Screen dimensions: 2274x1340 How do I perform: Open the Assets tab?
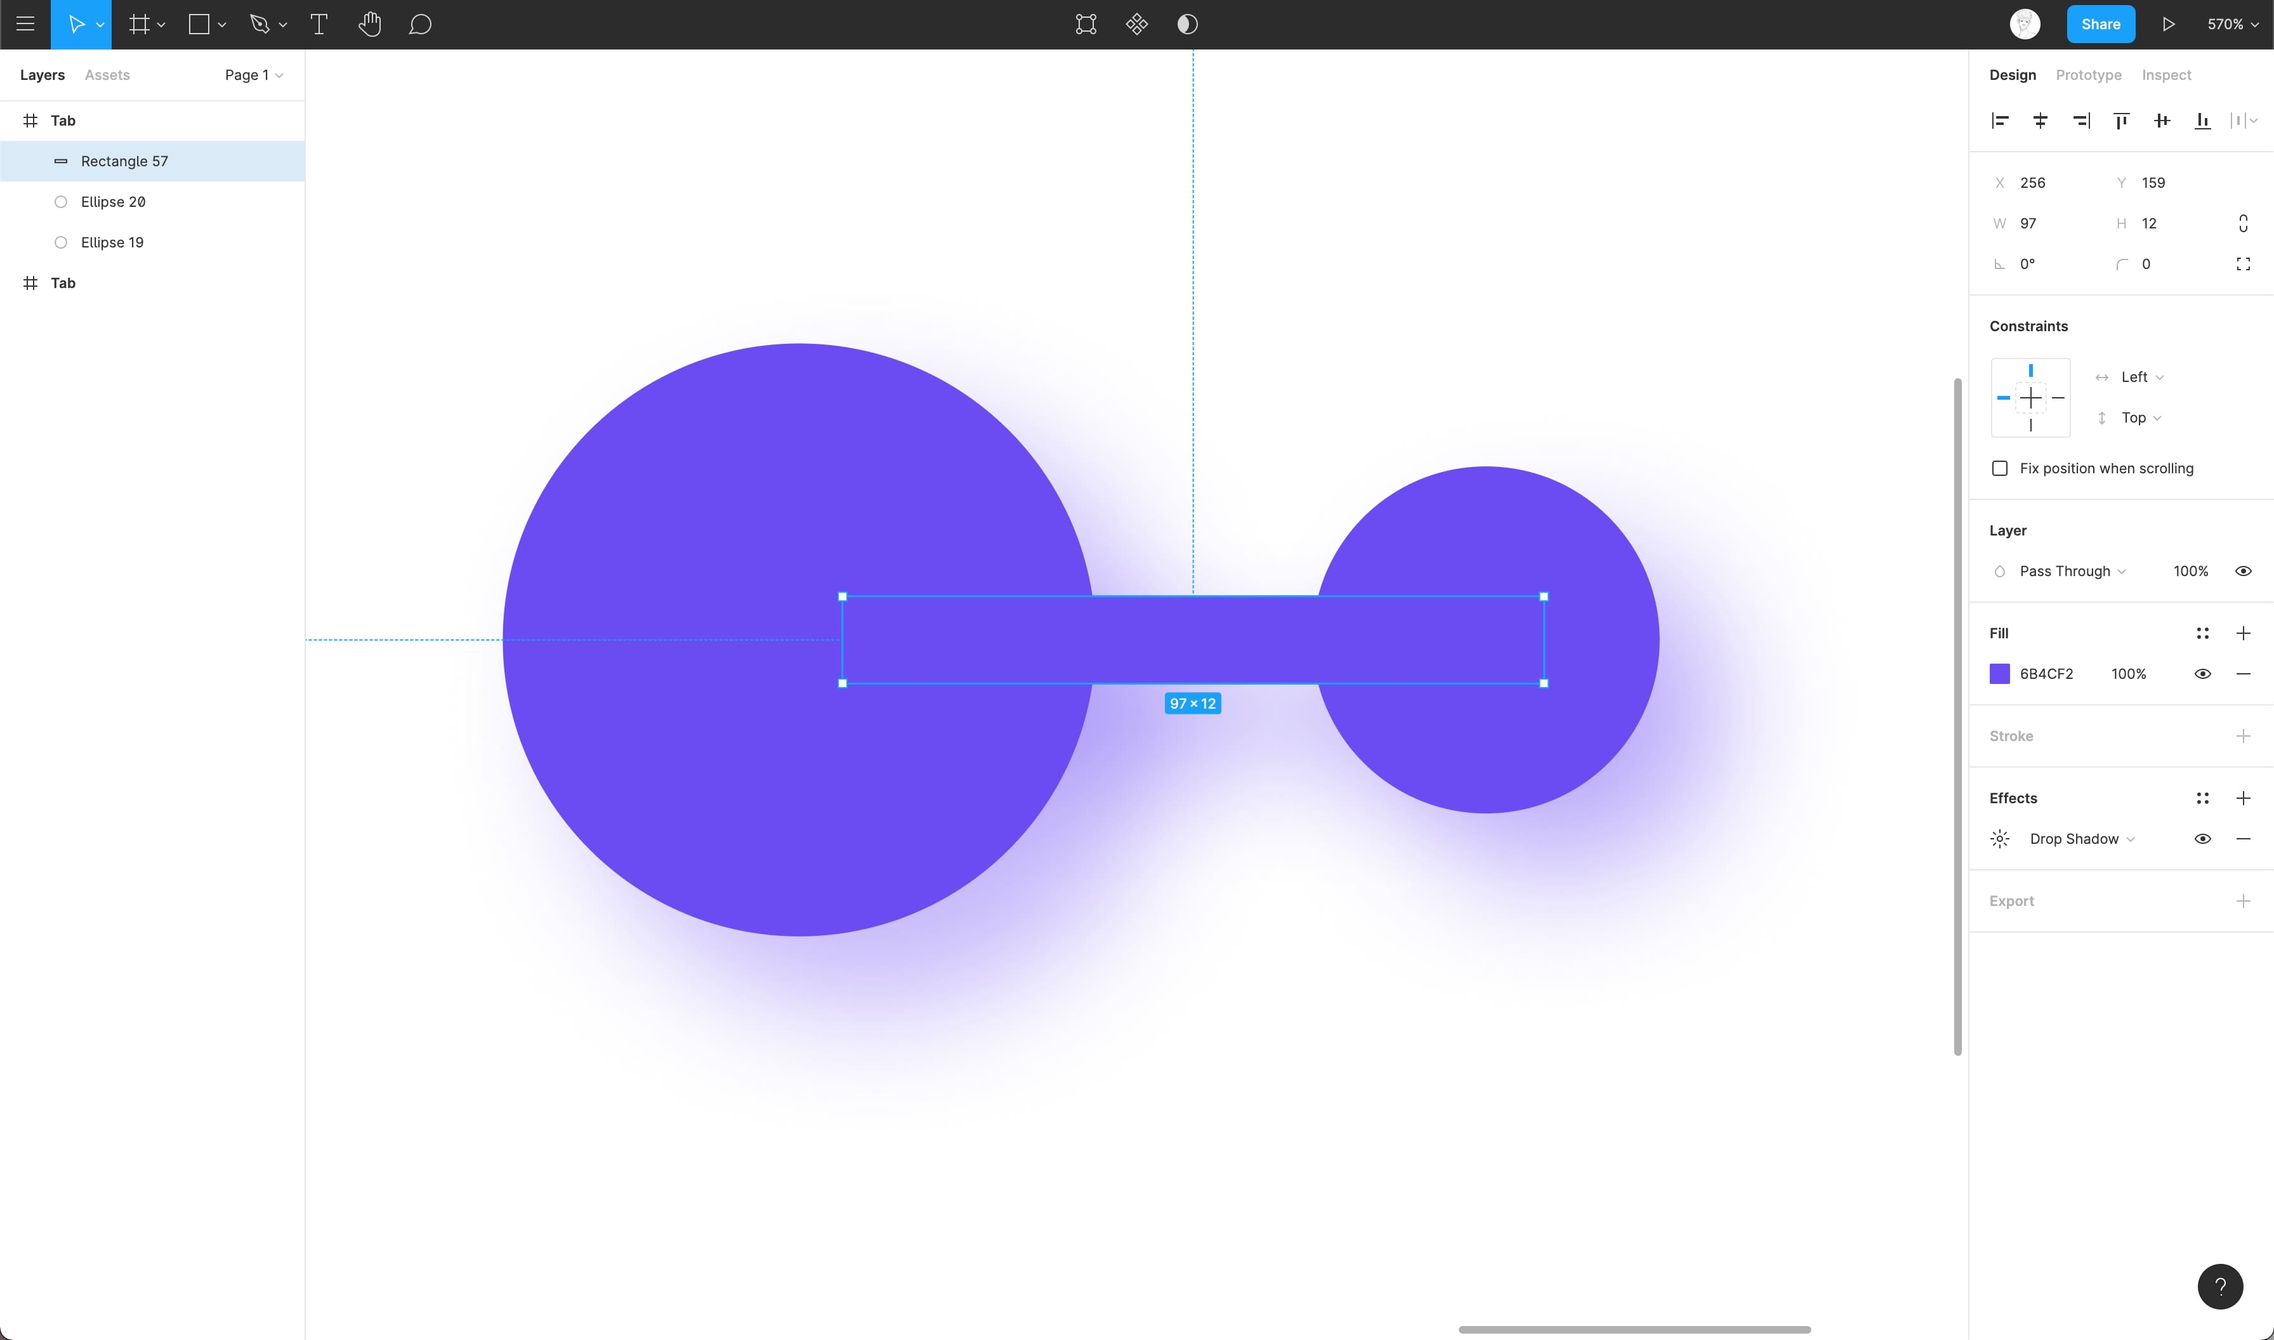107,75
